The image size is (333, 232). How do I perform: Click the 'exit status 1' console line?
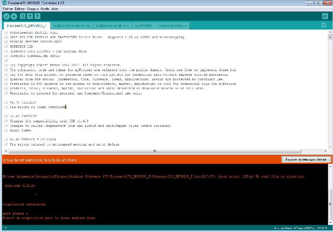[x=15, y=213]
